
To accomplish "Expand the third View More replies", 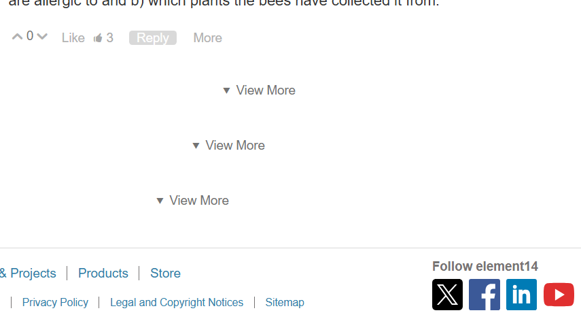I will 193,200.
